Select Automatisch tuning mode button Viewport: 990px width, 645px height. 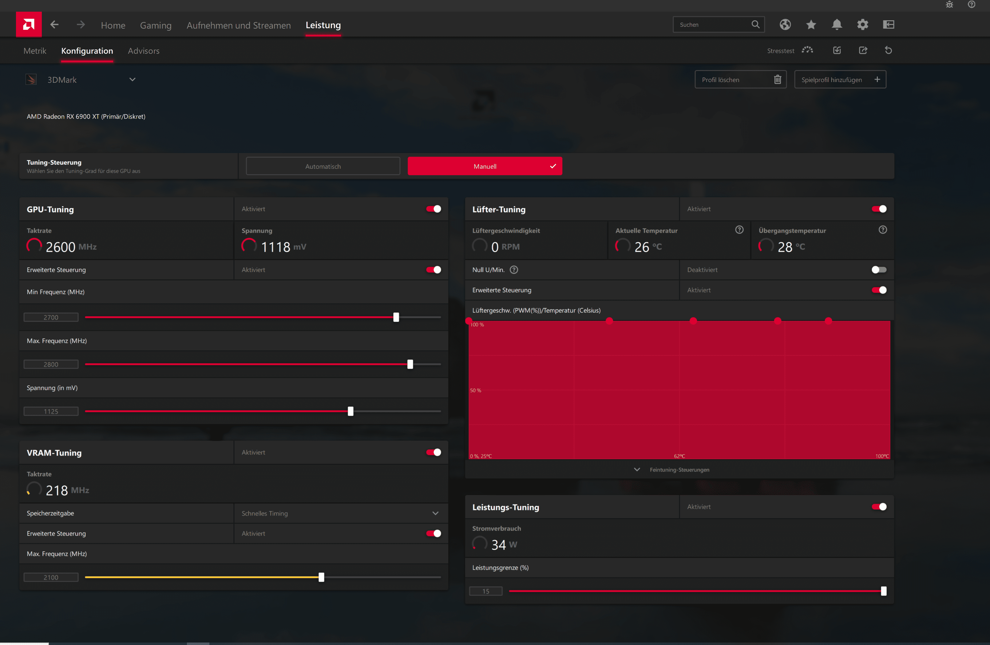coord(323,166)
